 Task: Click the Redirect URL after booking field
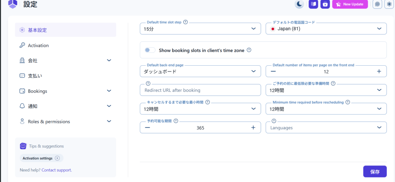200,90
